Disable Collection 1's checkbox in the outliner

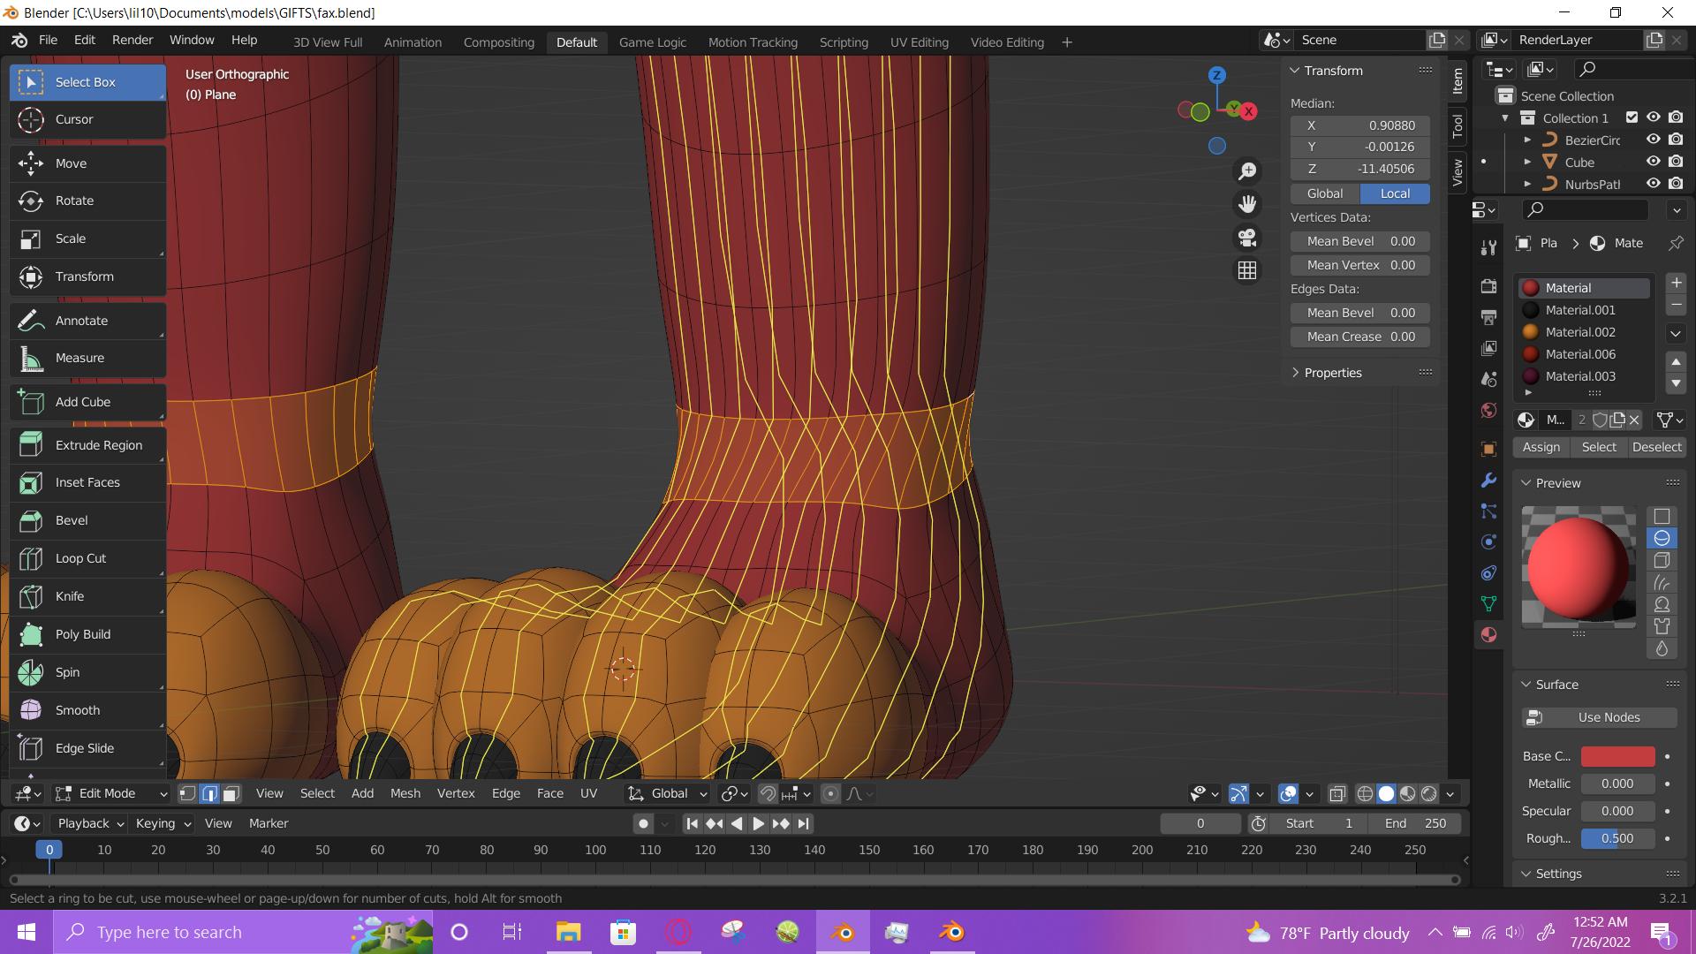[1632, 117]
